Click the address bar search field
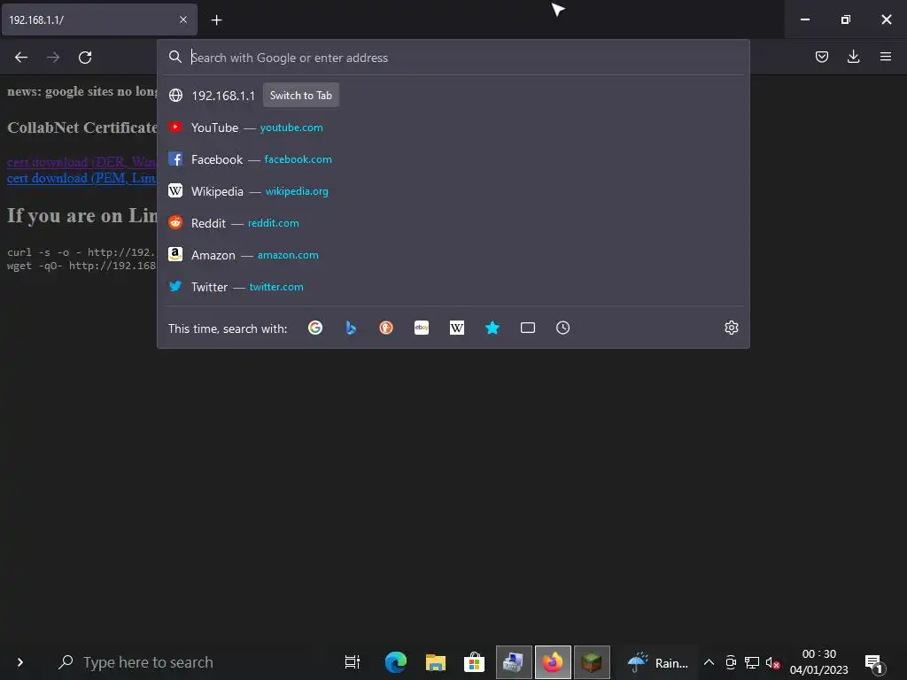907x680 pixels. (x=453, y=58)
